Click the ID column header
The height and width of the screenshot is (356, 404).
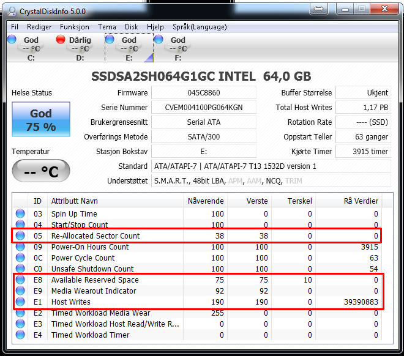tap(37, 201)
